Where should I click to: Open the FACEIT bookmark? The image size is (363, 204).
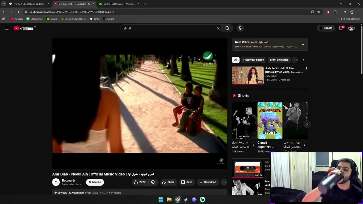(109, 19)
